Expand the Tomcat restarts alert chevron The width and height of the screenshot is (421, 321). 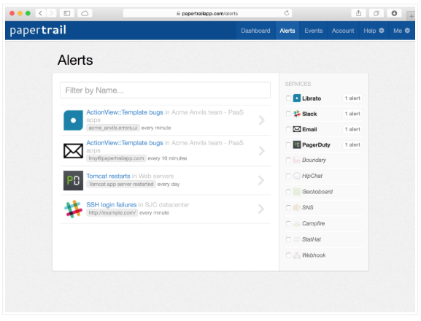coord(261,180)
